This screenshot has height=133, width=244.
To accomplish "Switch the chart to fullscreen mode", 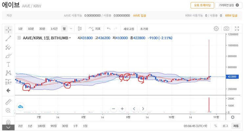I will [x=237, y=28].
